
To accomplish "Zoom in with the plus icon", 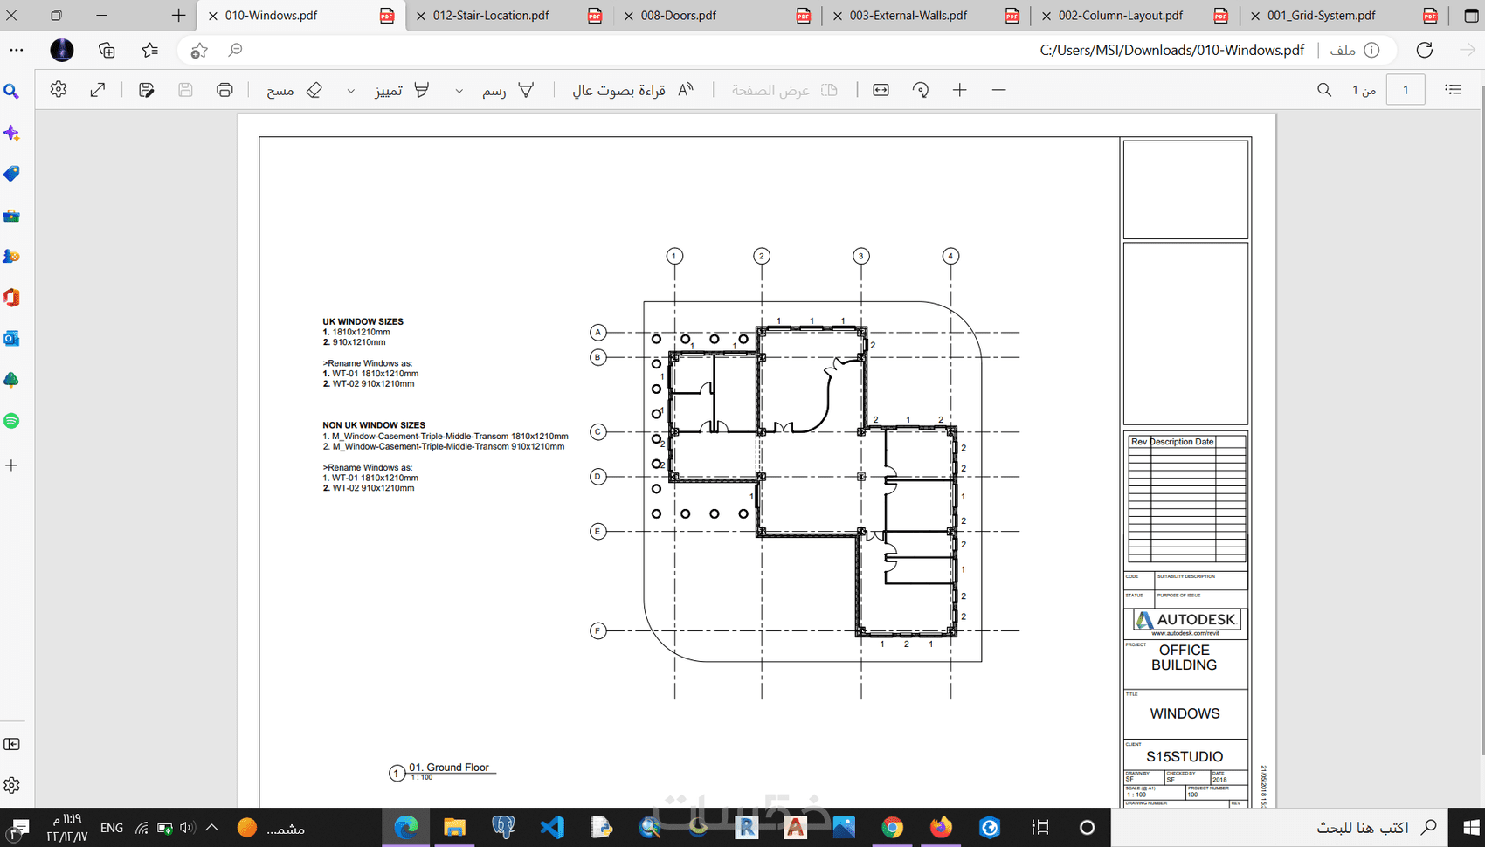I will 959,89.
